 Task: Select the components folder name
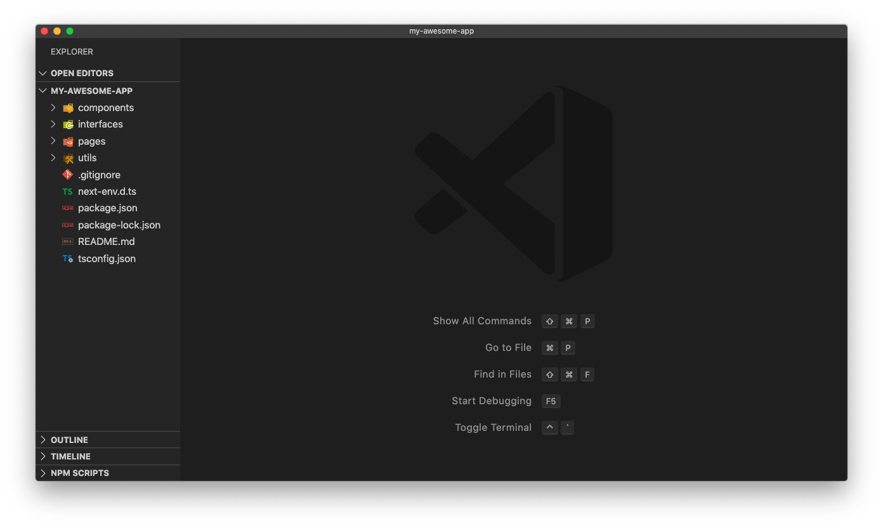coord(106,108)
